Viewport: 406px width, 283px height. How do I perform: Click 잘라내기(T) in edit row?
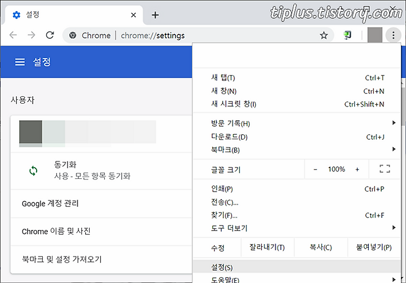(267, 247)
